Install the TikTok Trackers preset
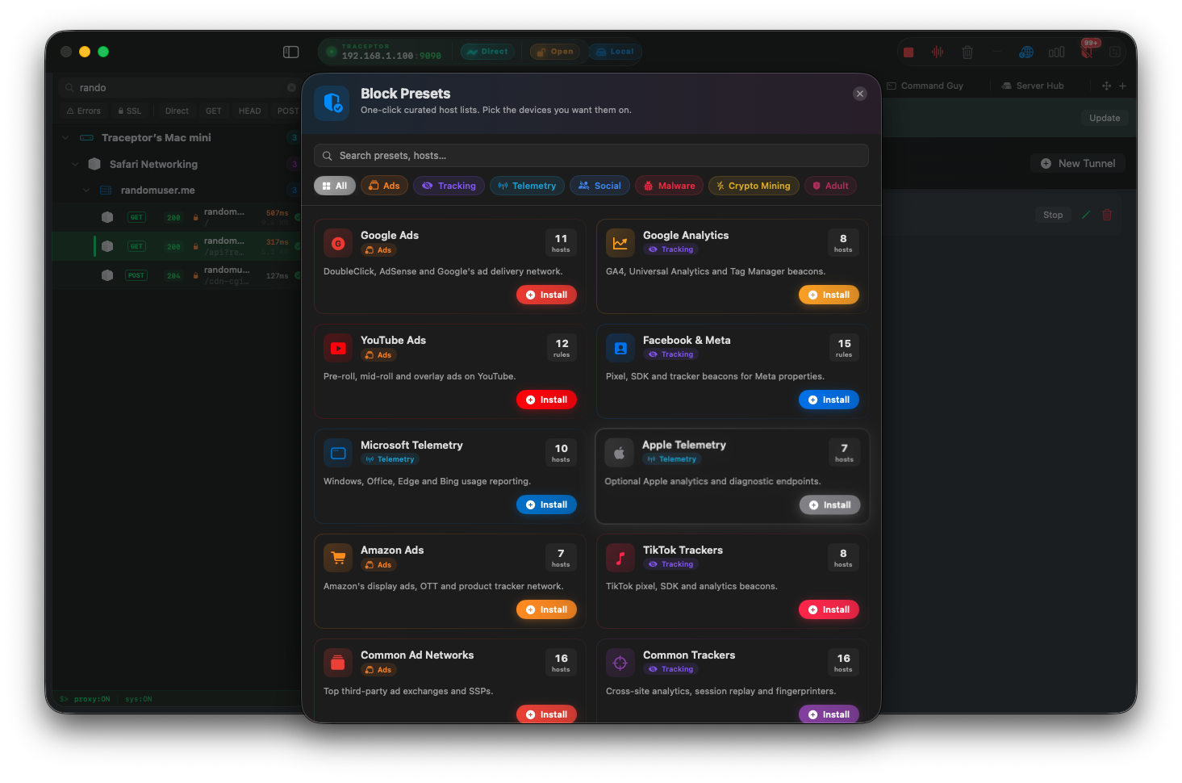Screen dimensions: 1182x783 click(829, 609)
